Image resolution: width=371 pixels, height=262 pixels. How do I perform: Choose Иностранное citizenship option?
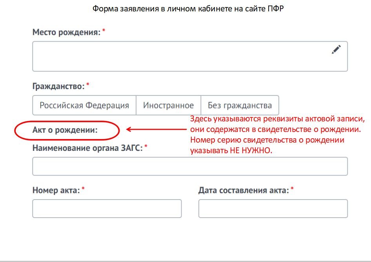(169, 105)
